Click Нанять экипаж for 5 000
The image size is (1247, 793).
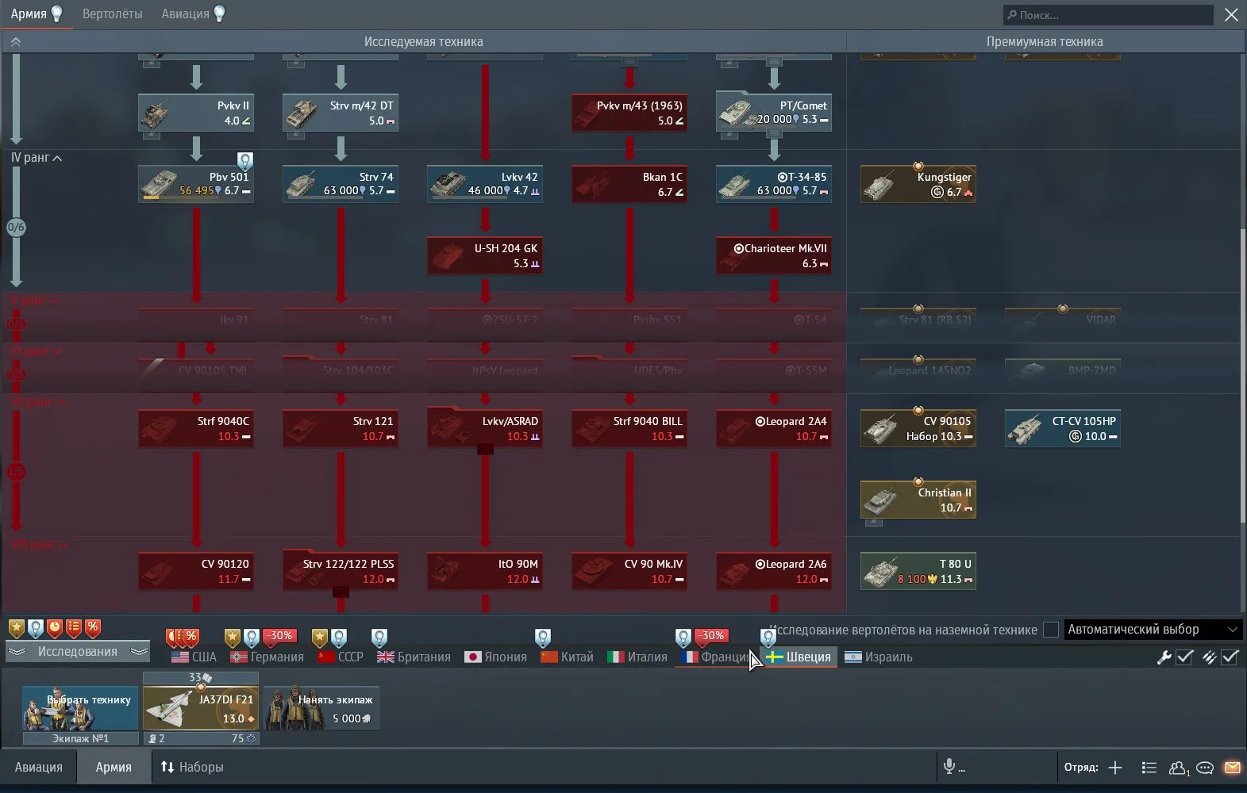pos(321,708)
